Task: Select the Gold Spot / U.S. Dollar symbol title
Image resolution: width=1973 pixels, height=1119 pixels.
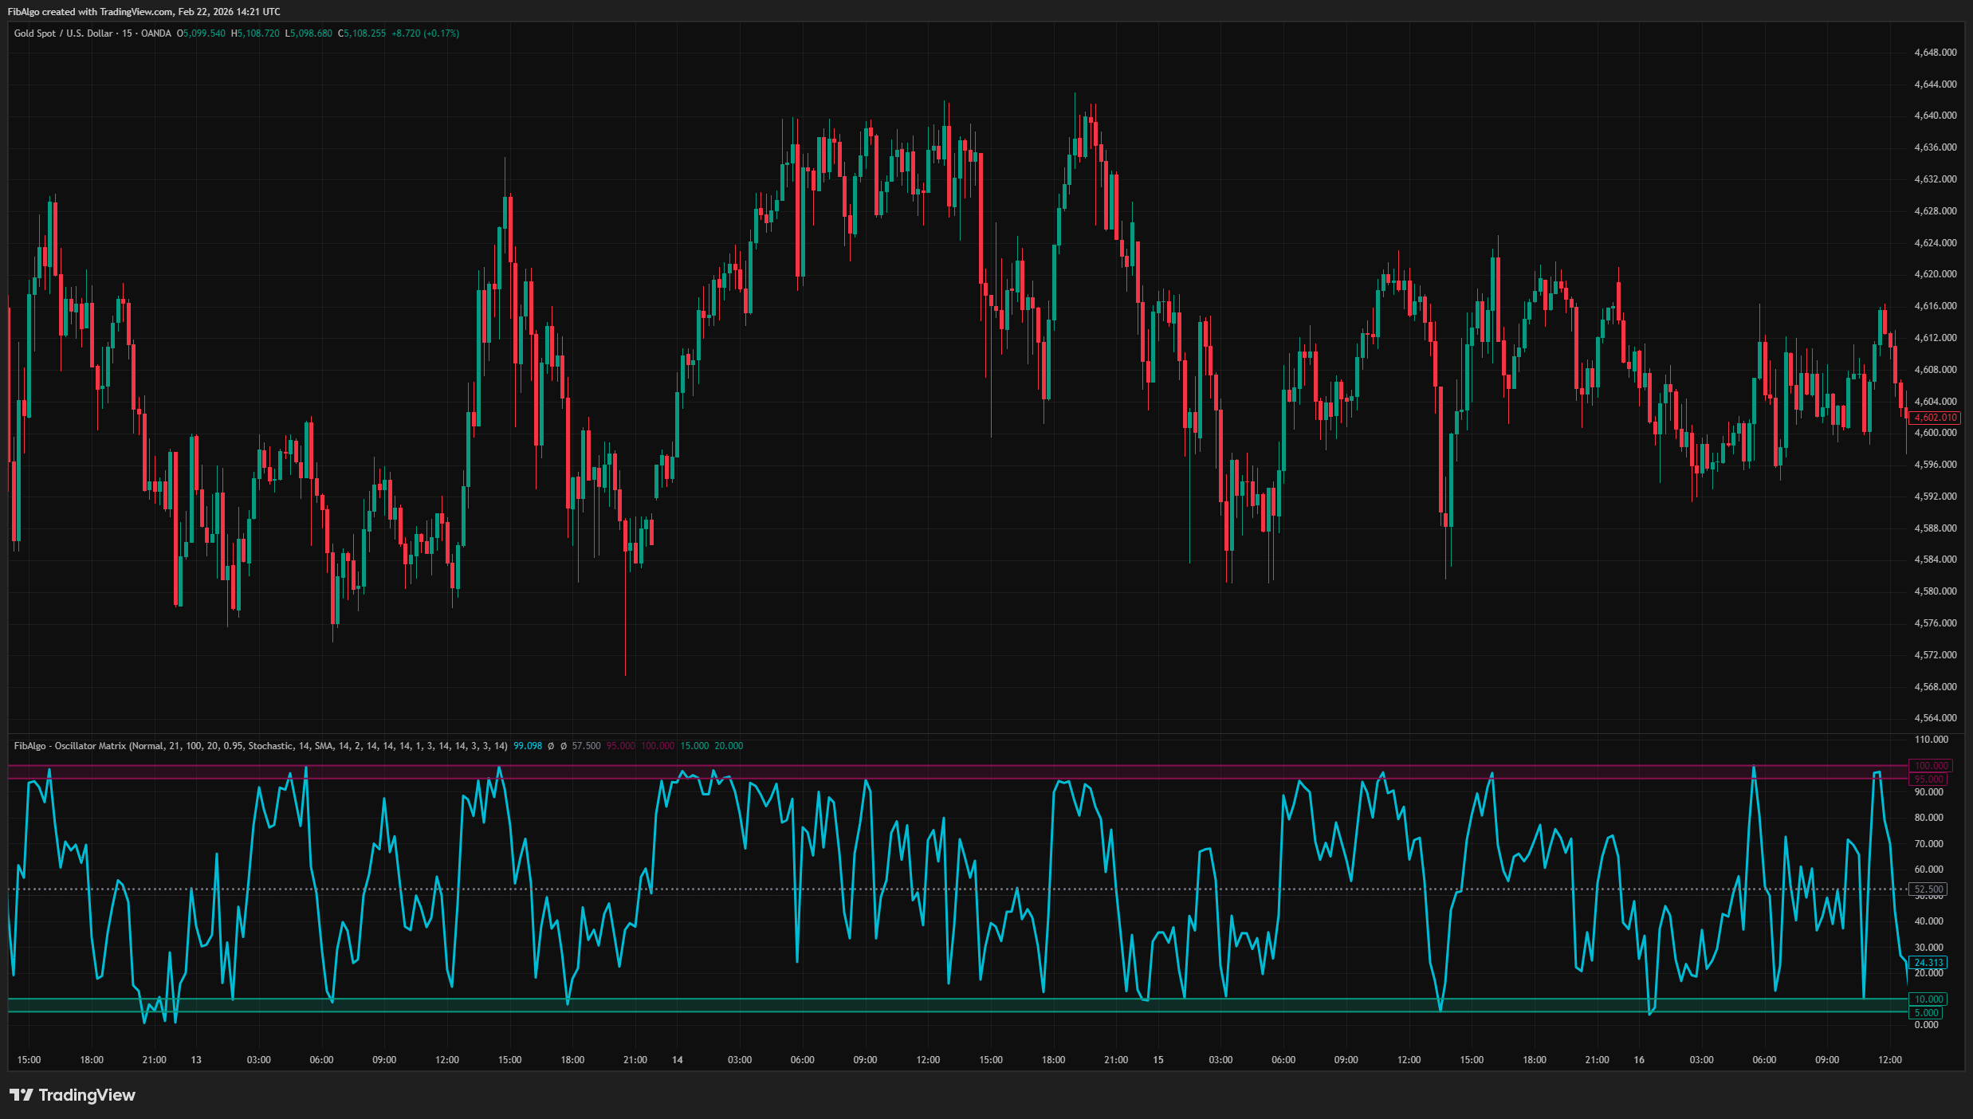Action: 64,33
